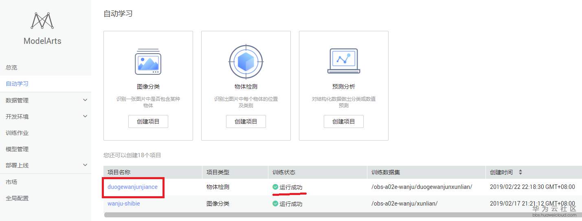Click the 图像分类 type cell of wanju-shibie
Image resolution: width=582 pixels, height=221 pixels.
pyautogui.click(x=218, y=204)
